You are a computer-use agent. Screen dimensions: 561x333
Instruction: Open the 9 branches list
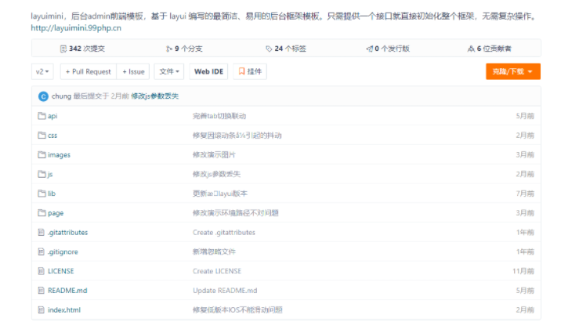coord(184,49)
